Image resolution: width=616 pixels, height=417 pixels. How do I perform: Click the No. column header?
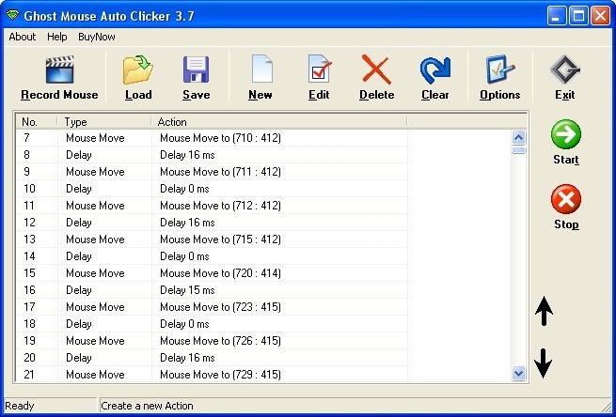37,122
